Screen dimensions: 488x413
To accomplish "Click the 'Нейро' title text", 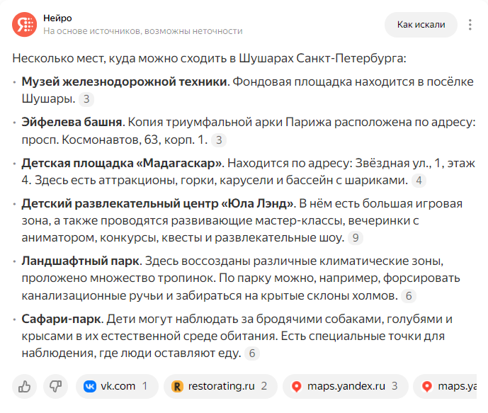I will point(57,18).
